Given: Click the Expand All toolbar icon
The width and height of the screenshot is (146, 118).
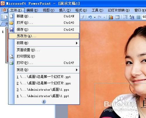Looking at the screenshot, I should (x=126, y=17).
